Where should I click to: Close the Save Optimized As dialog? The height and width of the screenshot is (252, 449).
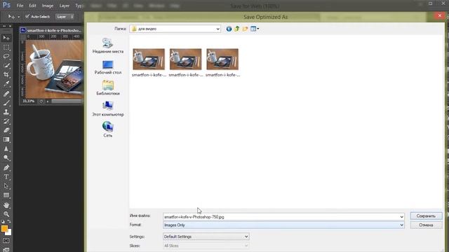coord(440,15)
